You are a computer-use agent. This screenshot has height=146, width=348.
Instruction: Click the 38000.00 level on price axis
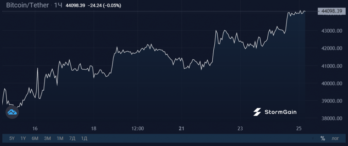pyautogui.click(x=331, y=118)
